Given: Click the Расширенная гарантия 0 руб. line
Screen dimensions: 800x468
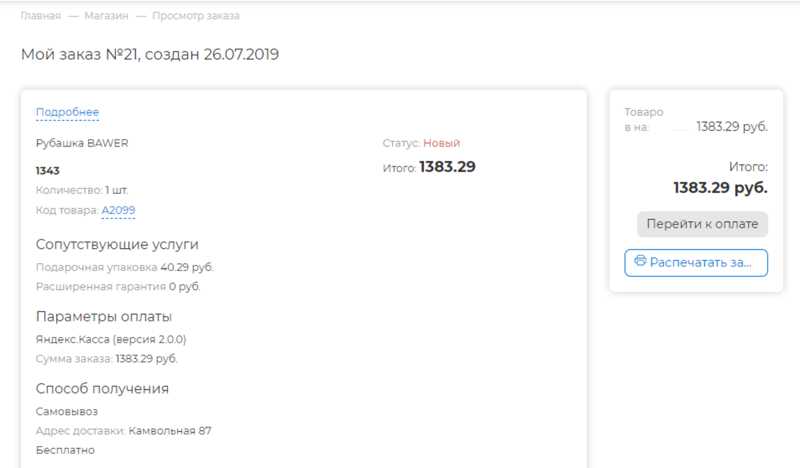Looking at the screenshot, I should click(118, 287).
